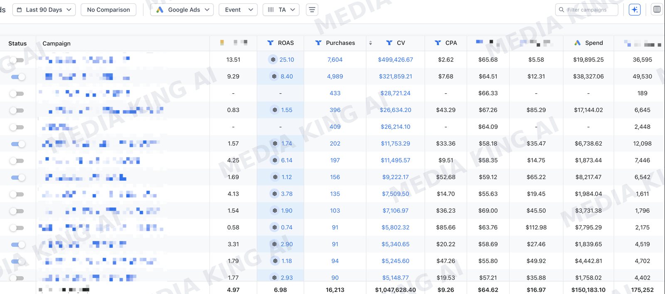Select the $112.98 cell

536,227
